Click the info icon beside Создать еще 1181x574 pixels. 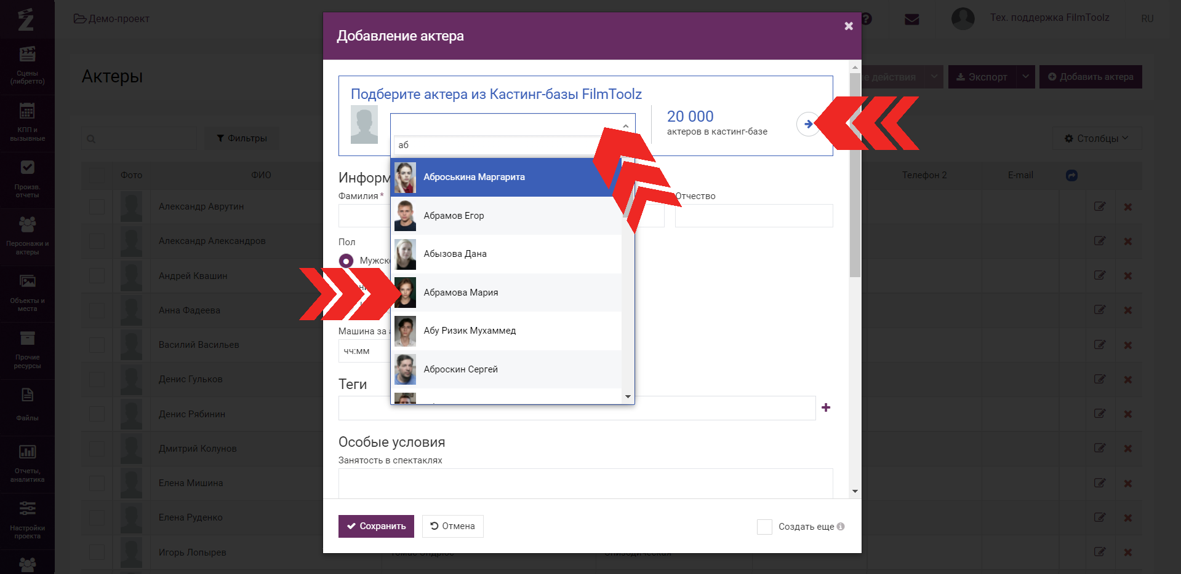tap(841, 527)
